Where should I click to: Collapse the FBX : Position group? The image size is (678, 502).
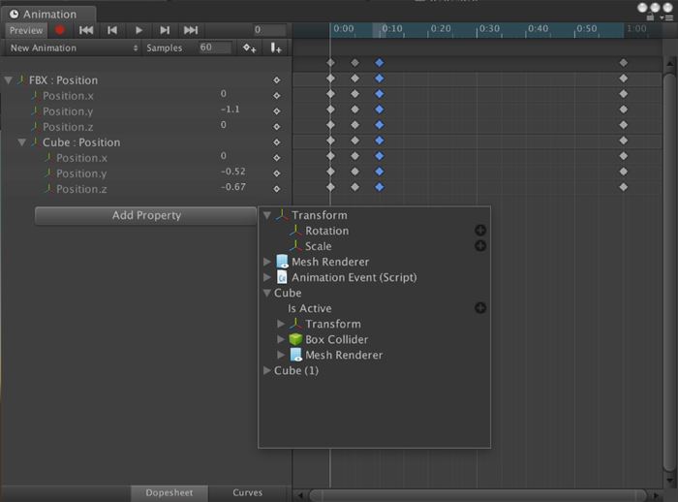click(9, 80)
